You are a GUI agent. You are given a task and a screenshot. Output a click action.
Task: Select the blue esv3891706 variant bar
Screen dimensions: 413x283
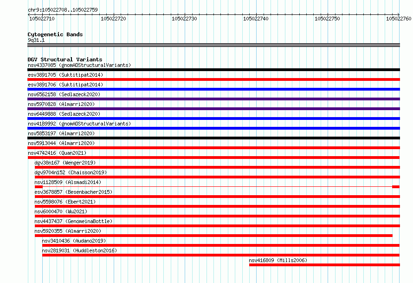(x=213, y=89)
